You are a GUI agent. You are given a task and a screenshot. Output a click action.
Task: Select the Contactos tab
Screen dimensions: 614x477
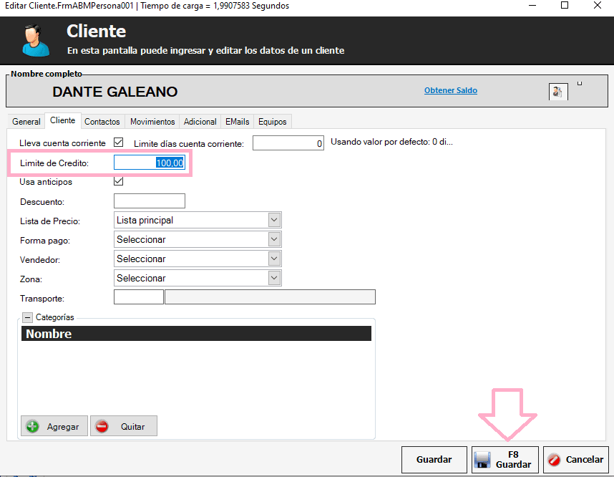pyautogui.click(x=102, y=122)
